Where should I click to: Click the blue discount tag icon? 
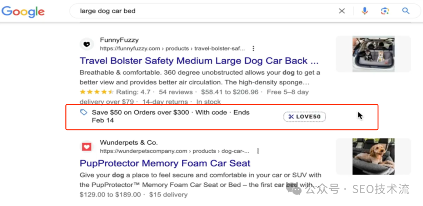83,113
